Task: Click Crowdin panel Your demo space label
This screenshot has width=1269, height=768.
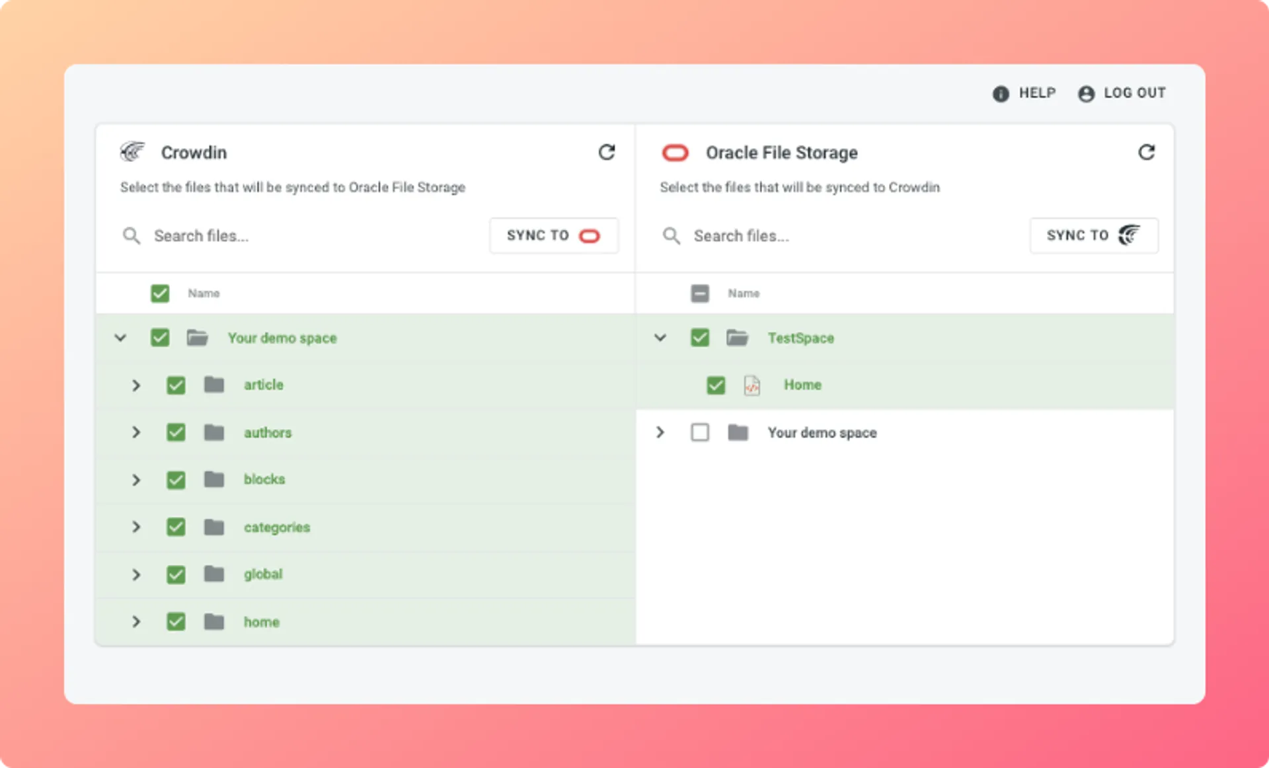Action: click(x=282, y=338)
